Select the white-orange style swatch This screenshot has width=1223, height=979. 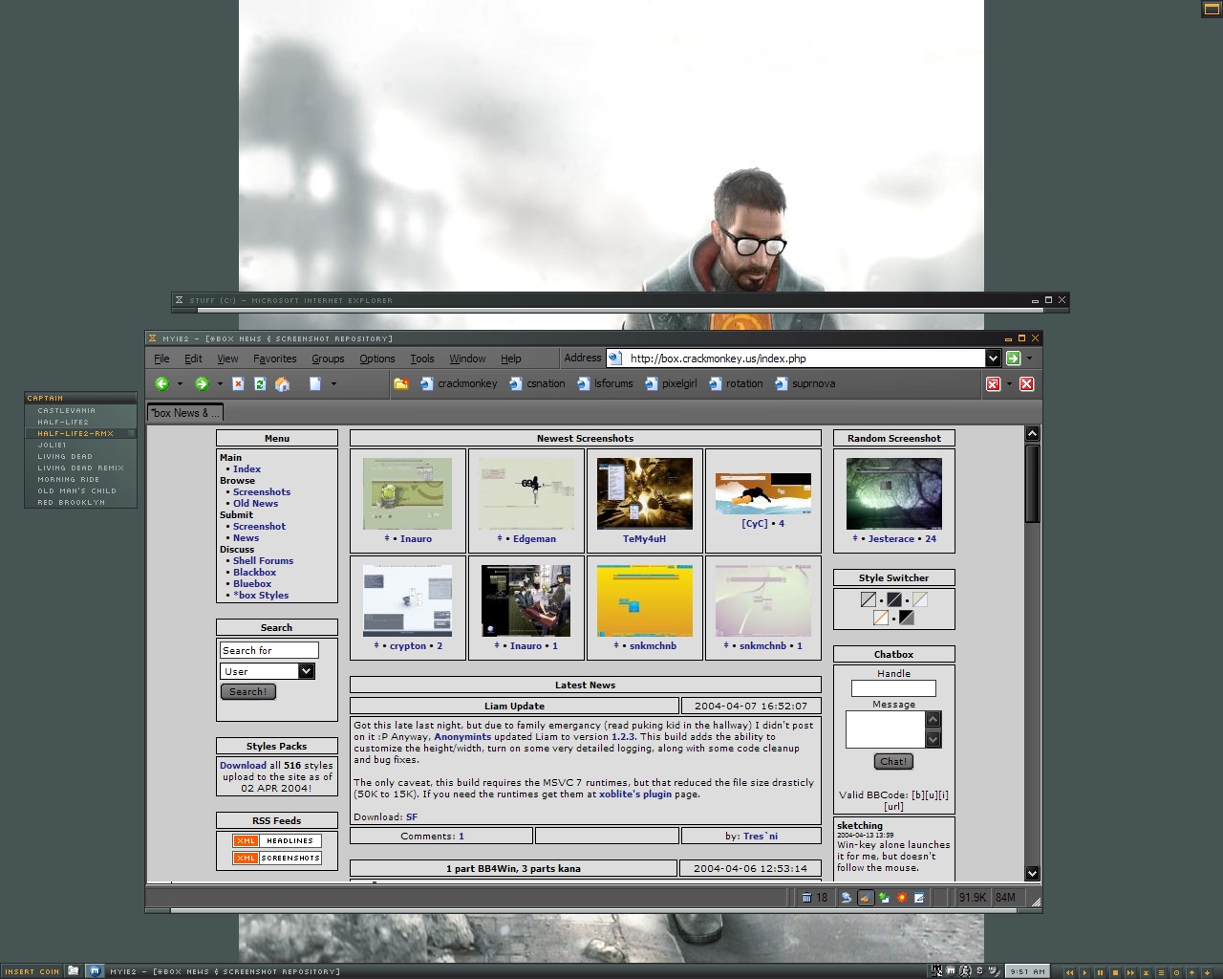tap(881, 618)
